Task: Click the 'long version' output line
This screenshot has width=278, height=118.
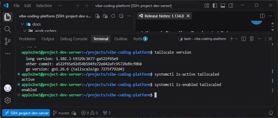Action: (72, 59)
